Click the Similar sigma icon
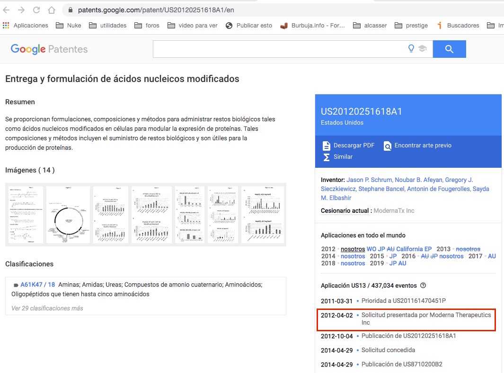This screenshot has height=373, width=504. coord(326,157)
